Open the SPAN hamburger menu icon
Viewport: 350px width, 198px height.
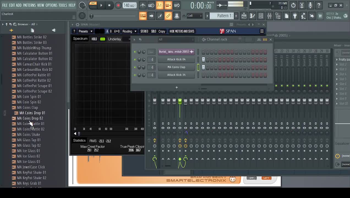(262, 31)
